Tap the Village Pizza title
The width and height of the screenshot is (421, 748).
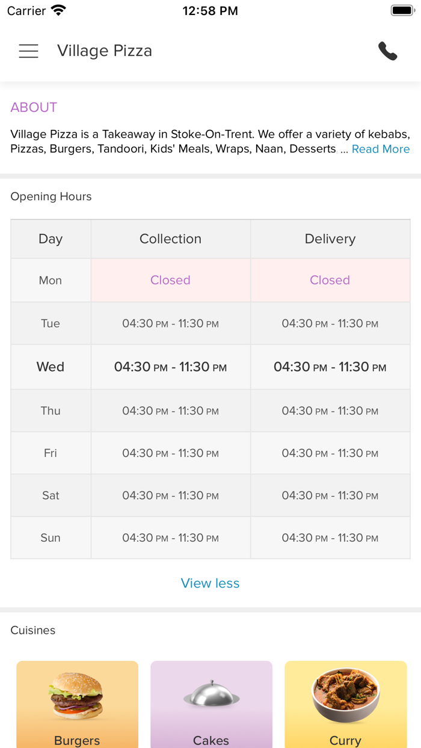(x=105, y=51)
